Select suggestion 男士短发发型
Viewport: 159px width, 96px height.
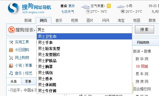coord(84,49)
